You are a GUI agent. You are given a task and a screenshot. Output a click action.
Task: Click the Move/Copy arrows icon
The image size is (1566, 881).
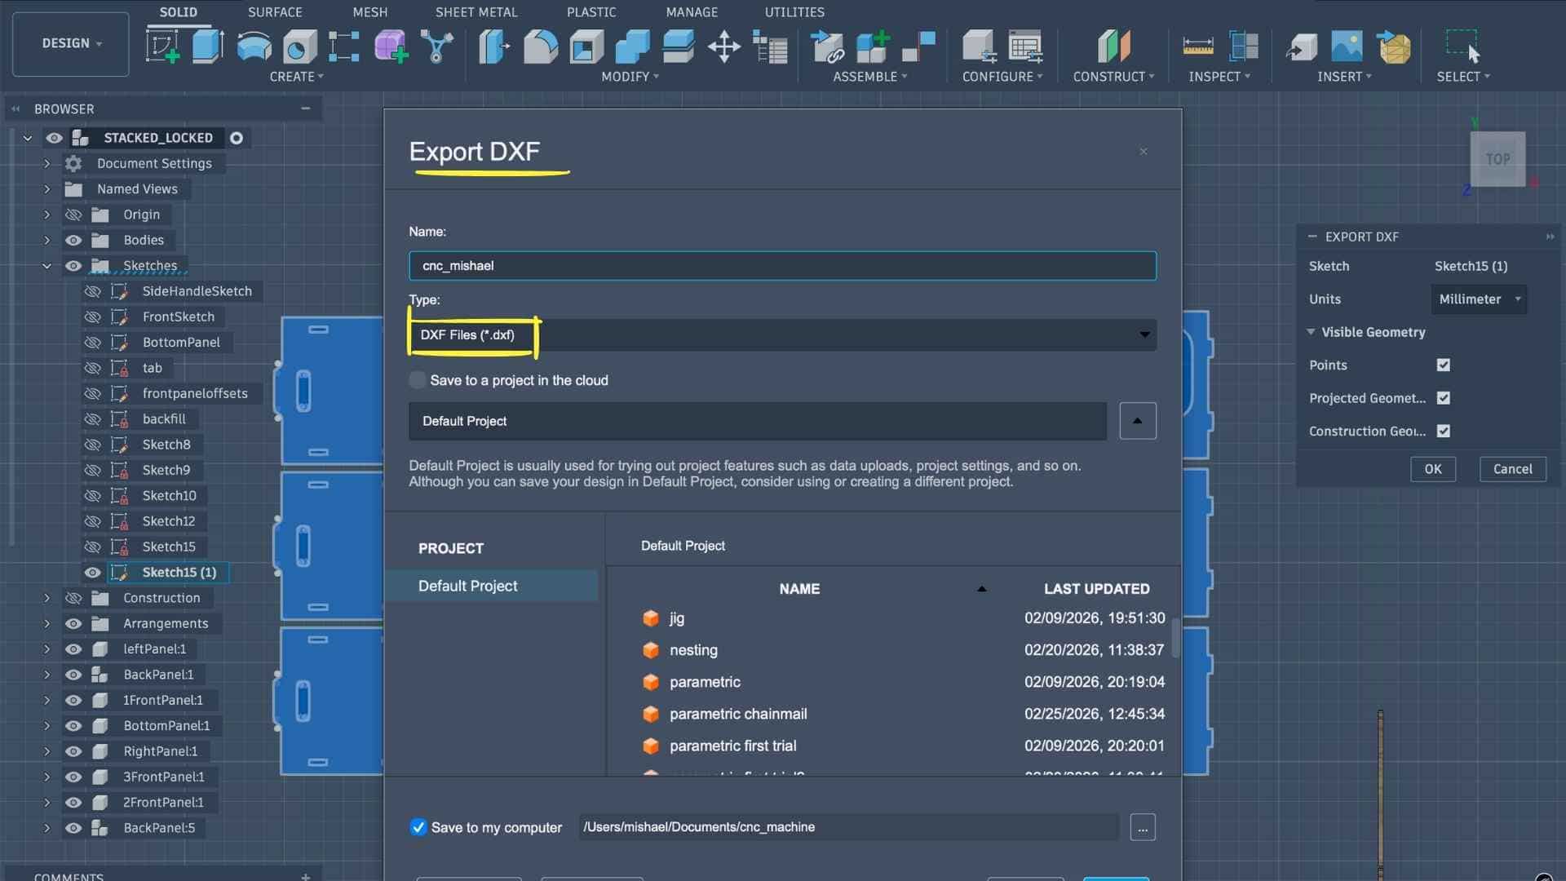[723, 46]
